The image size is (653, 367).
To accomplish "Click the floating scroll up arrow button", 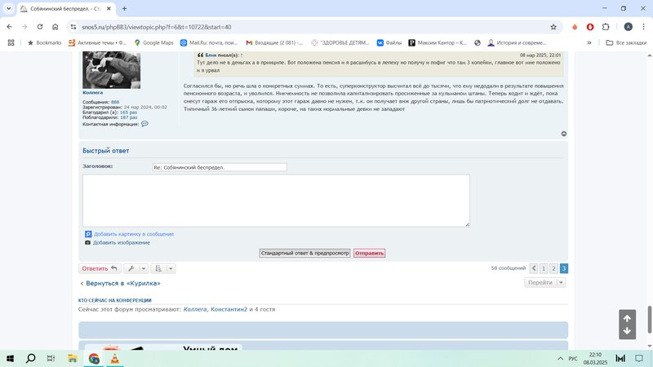I will (627, 318).
